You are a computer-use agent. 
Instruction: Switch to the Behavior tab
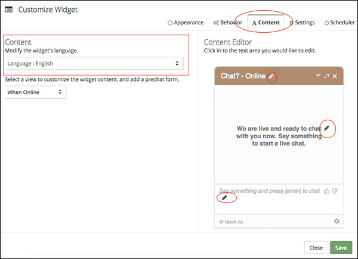[228, 23]
